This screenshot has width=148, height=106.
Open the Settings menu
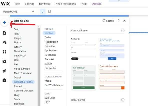pyautogui.click(x=29, y=4)
